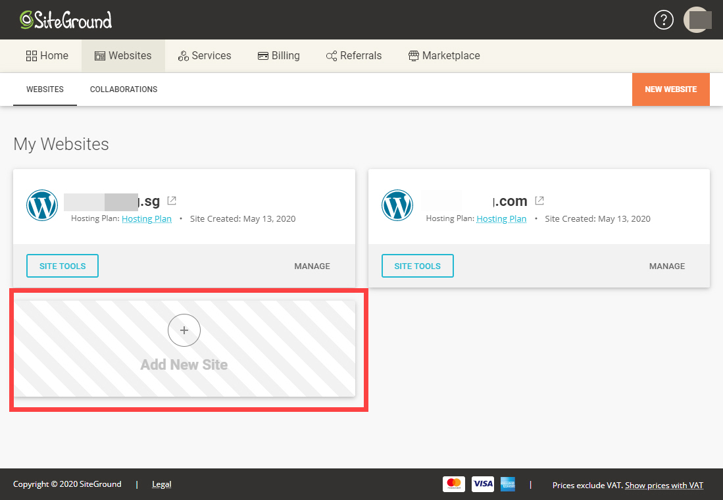Click the .sg domain name title
Screen dimensions: 723x500
point(112,201)
